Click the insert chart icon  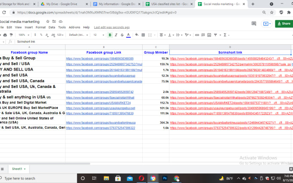pyautogui.click(x=209, y=35)
